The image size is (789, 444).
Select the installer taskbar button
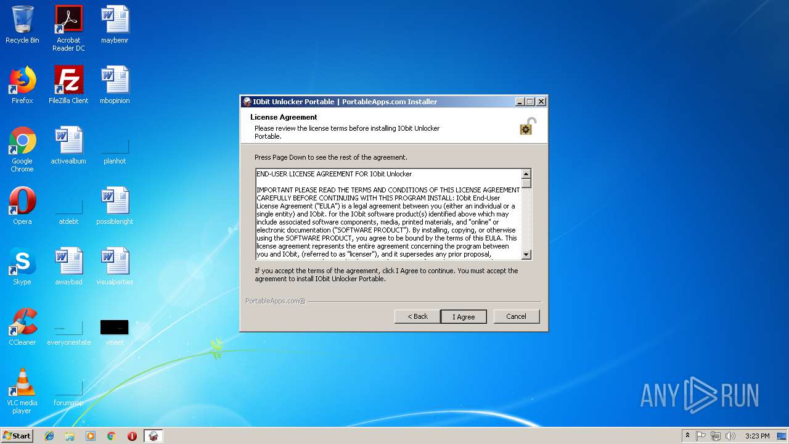click(153, 436)
